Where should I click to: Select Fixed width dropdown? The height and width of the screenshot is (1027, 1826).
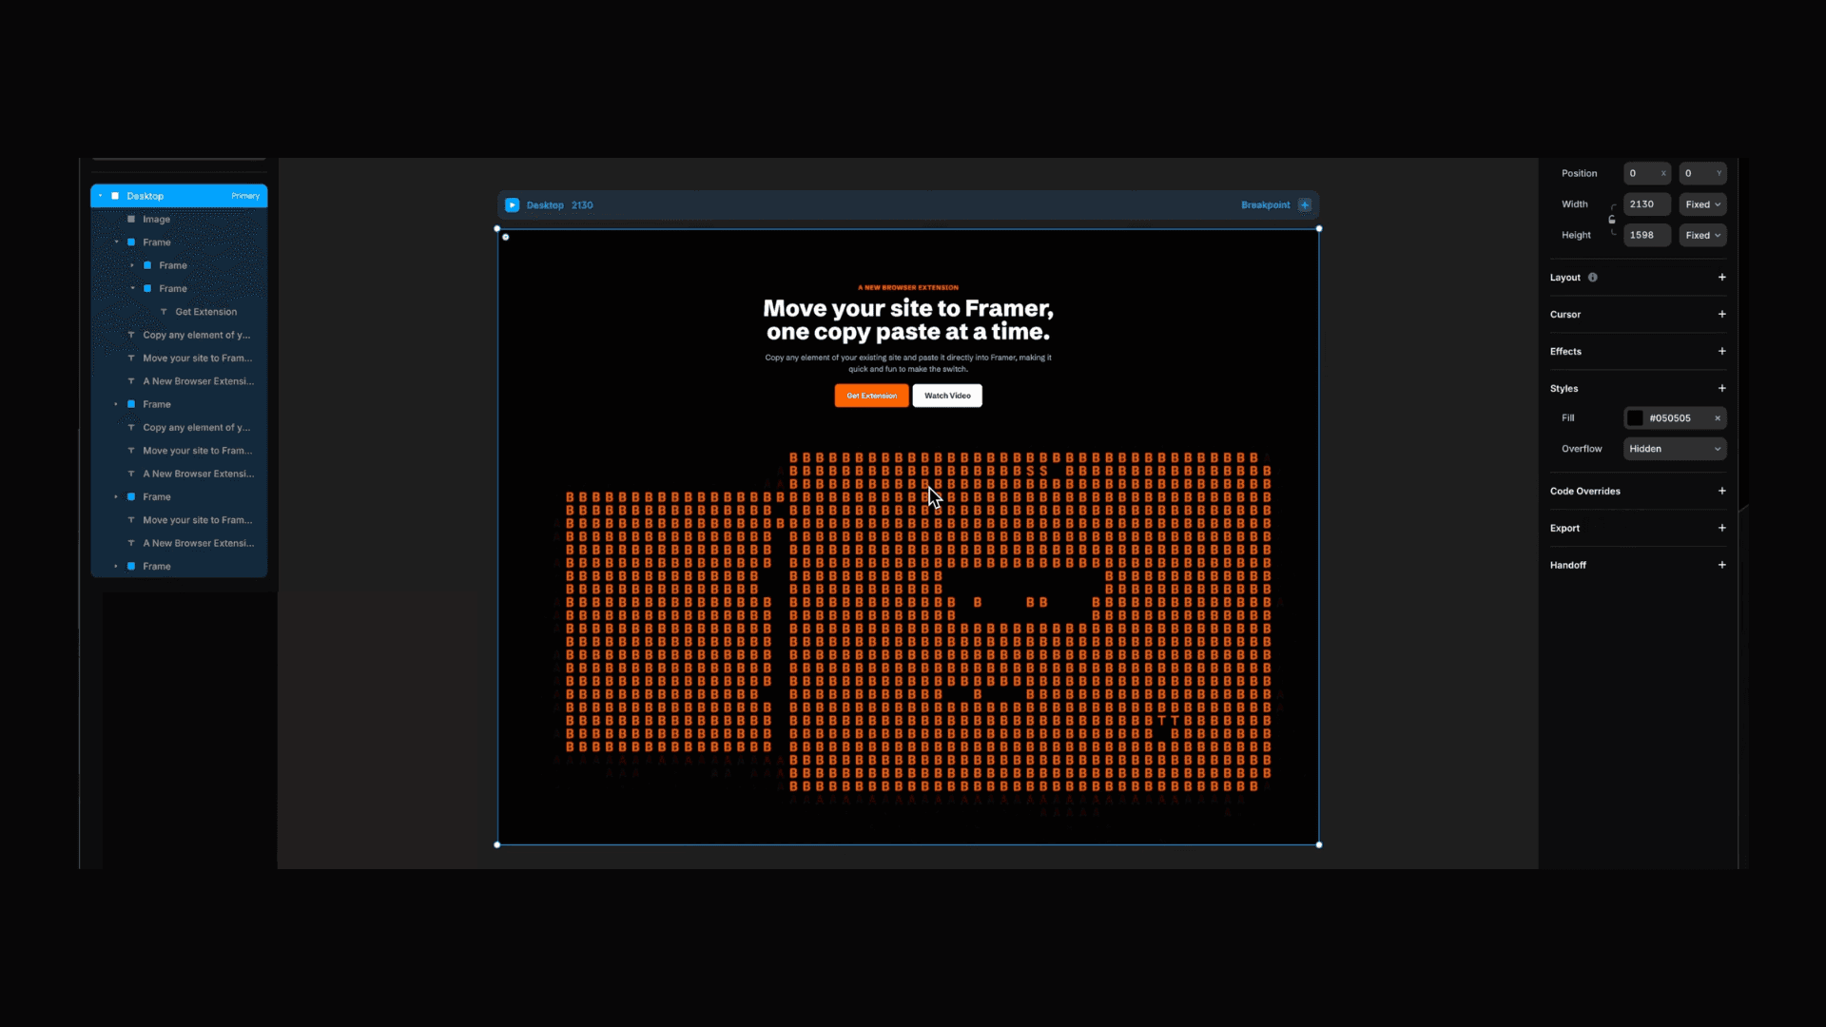pos(1701,203)
